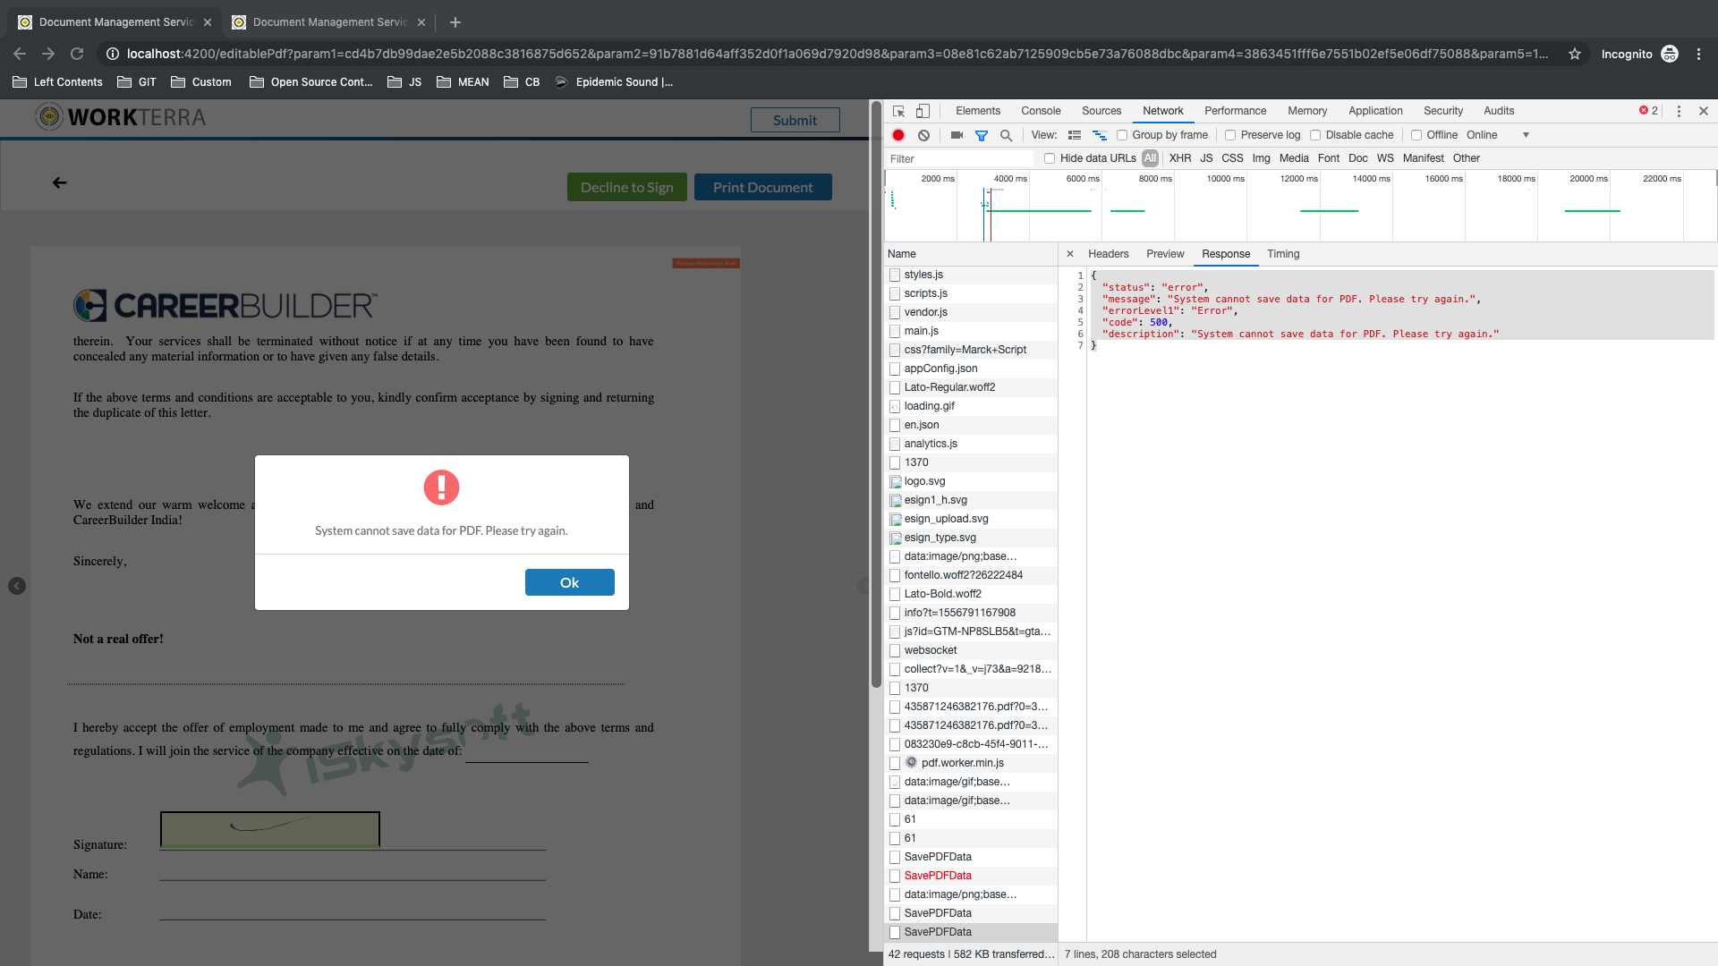Viewport: 1718px width, 966px height.
Task: Toggle the network filter funnel icon
Action: pos(982,135)
